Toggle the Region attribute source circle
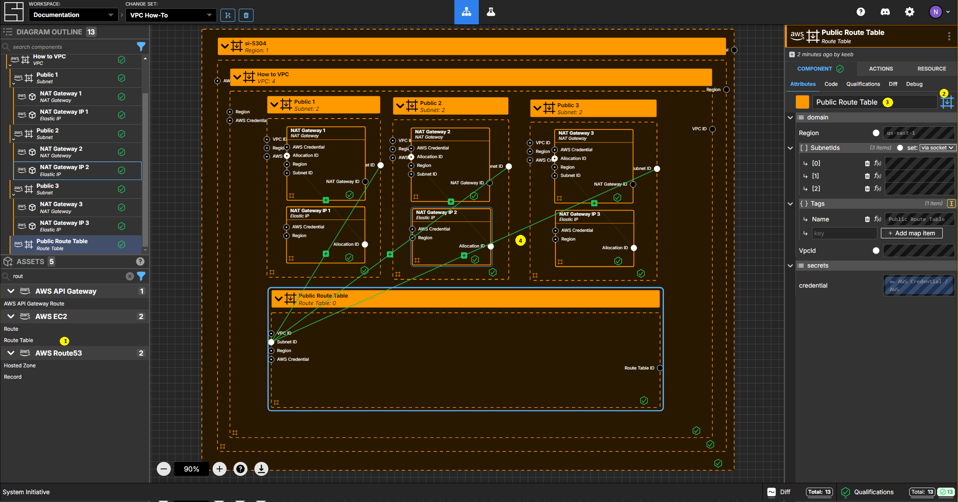The width and height of the screenshot is (958, 502). (876, 133)
